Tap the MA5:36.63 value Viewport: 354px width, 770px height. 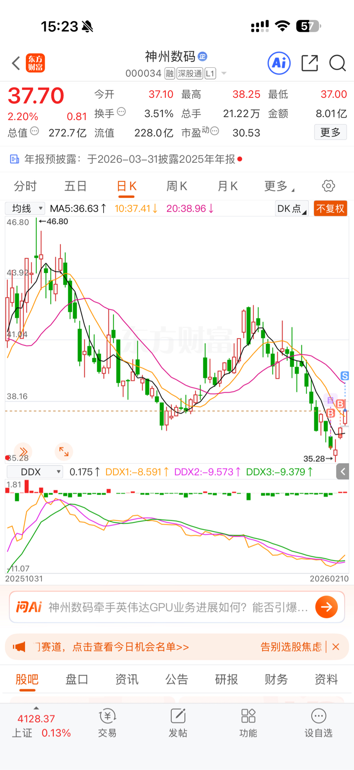(x=78, y=209)
